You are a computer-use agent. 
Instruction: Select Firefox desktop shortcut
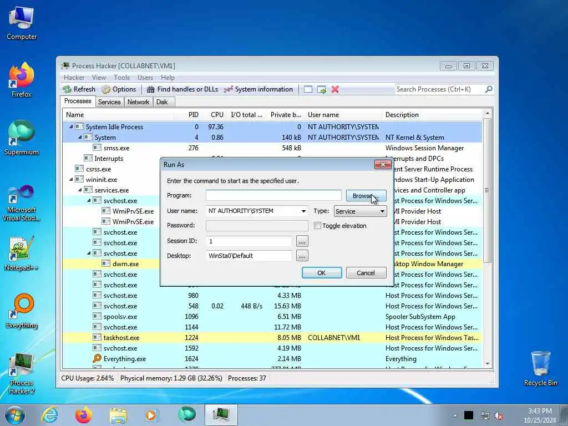tap(22, 80)
